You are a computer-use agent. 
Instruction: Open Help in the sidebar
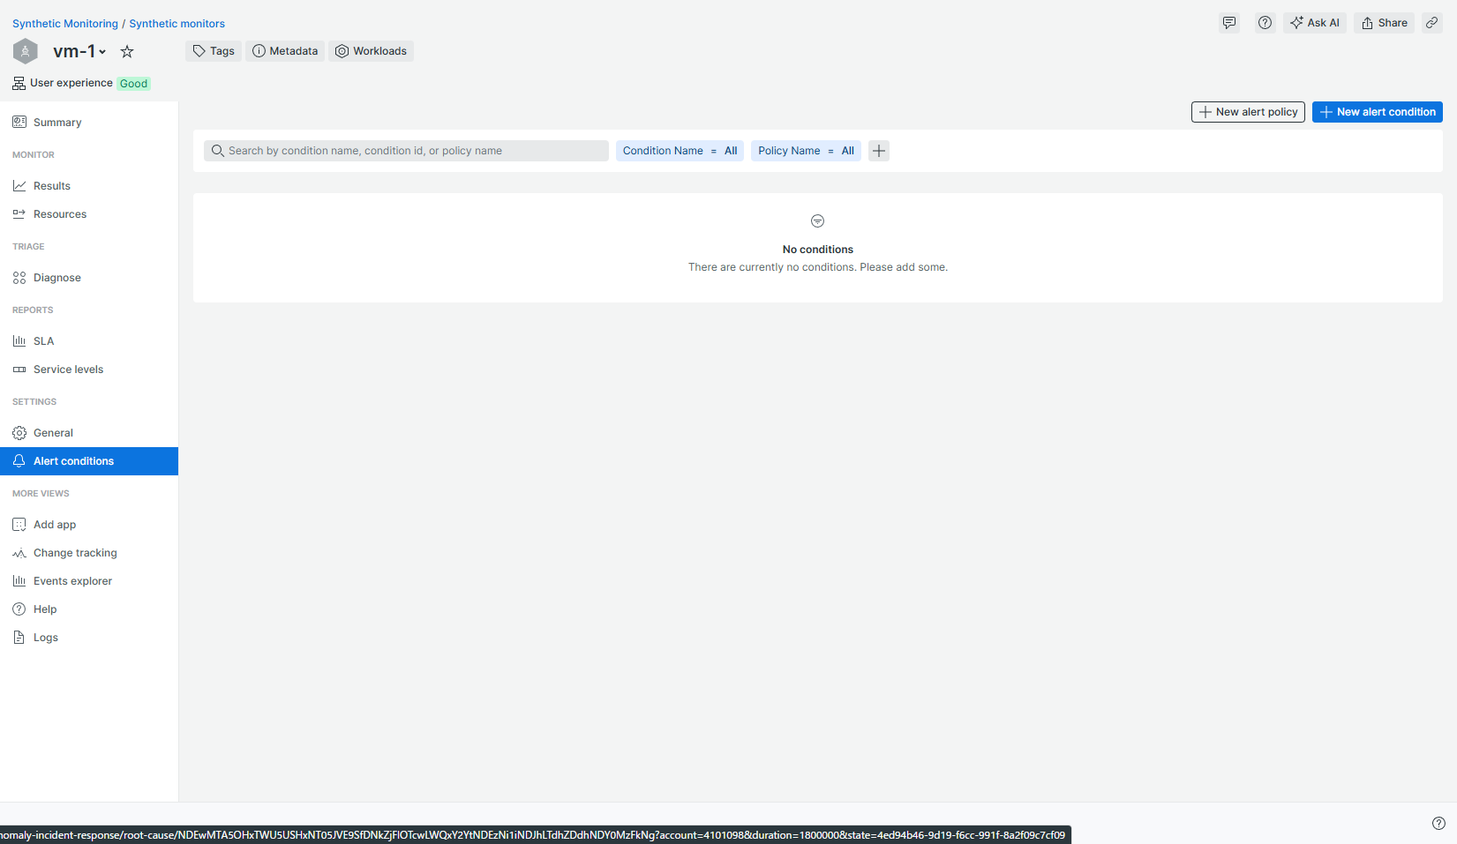click(x=89, y=609)
